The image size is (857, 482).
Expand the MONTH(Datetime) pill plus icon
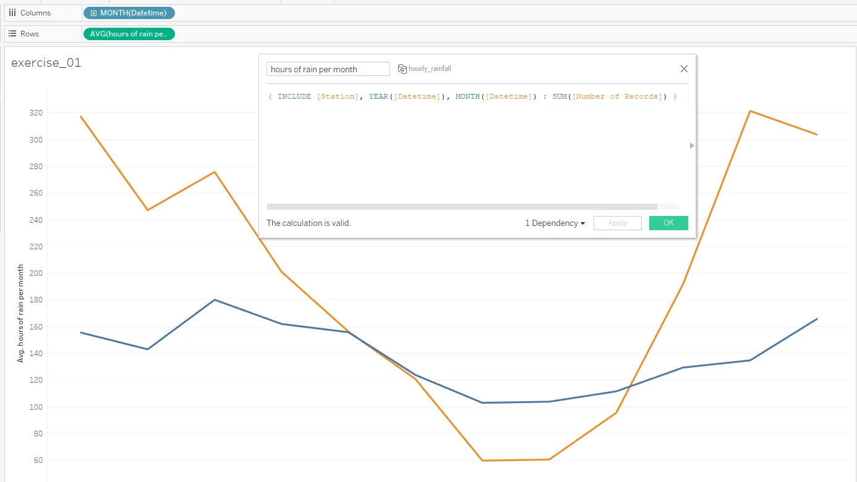(x=94, y=13)
